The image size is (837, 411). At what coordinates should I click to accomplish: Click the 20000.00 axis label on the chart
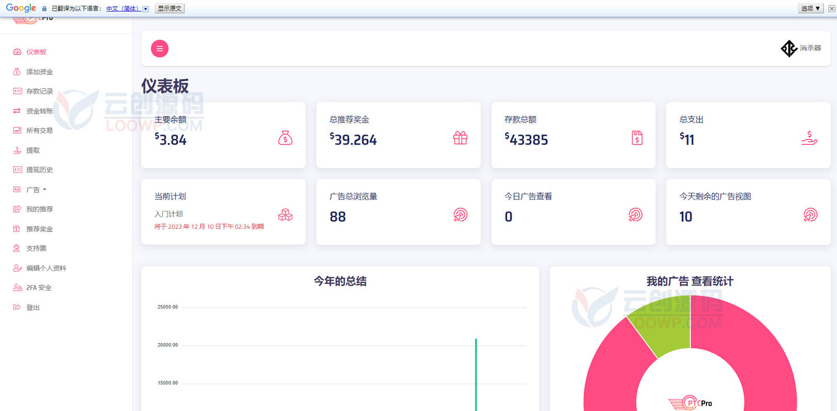click(x=167, y=345)
